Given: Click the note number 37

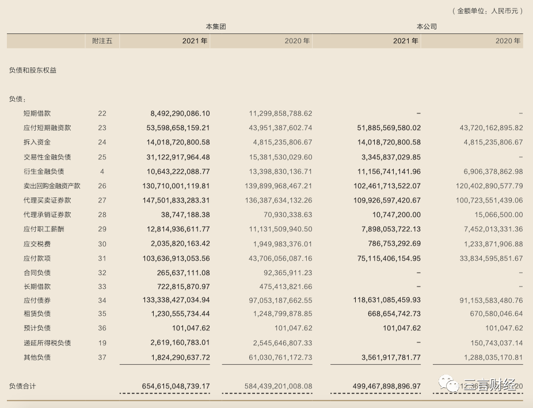Looking at the screenshot, I should coord(102,357).
